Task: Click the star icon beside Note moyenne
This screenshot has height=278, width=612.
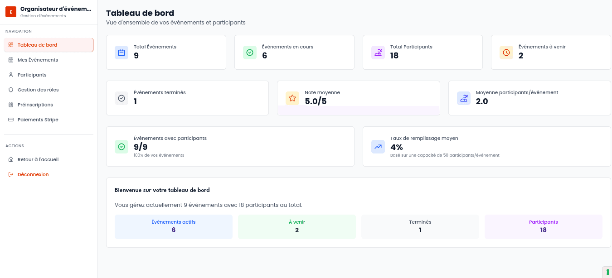Action: [x=292, y=98]
